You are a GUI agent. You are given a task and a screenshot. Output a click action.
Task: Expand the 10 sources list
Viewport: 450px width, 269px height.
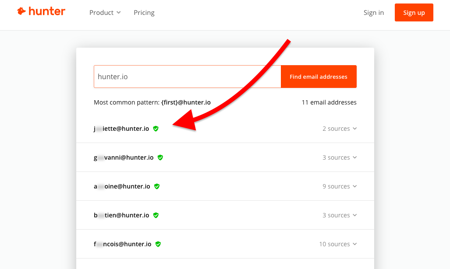338,244
